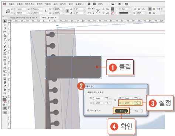The width and height of the screenshot is (175, 136).
Task: Open bottom-left corner shape dropdown in dialog
Action: tap(108, 103)
